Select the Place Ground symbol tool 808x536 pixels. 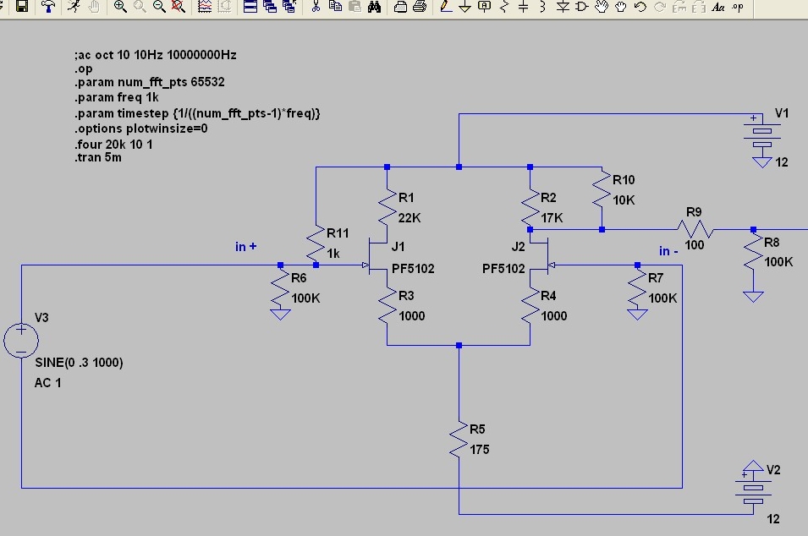pos(464,6)
